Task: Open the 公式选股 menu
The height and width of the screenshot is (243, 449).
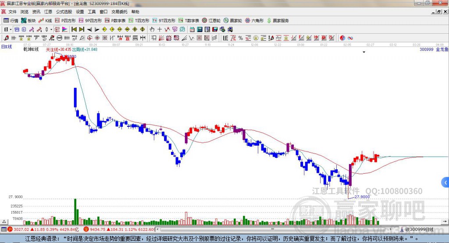Action: click(64, 12)
